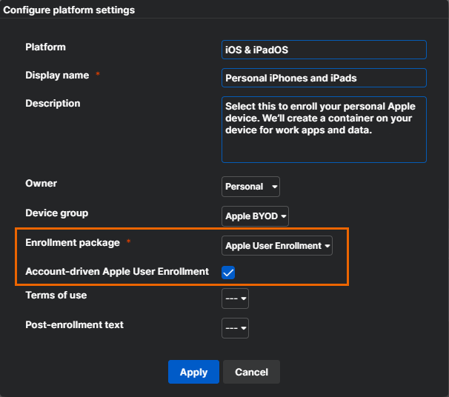Click the Account-driven Apple User Enrollment label
This screenshot has height=397, width=449.
[117, 271]
